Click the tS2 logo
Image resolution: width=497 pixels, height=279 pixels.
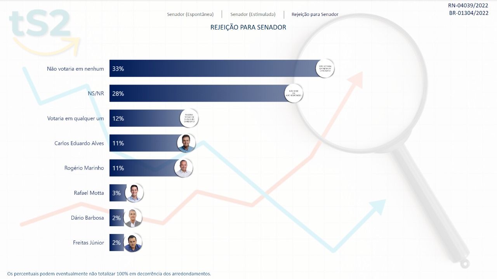coord(41,29)
